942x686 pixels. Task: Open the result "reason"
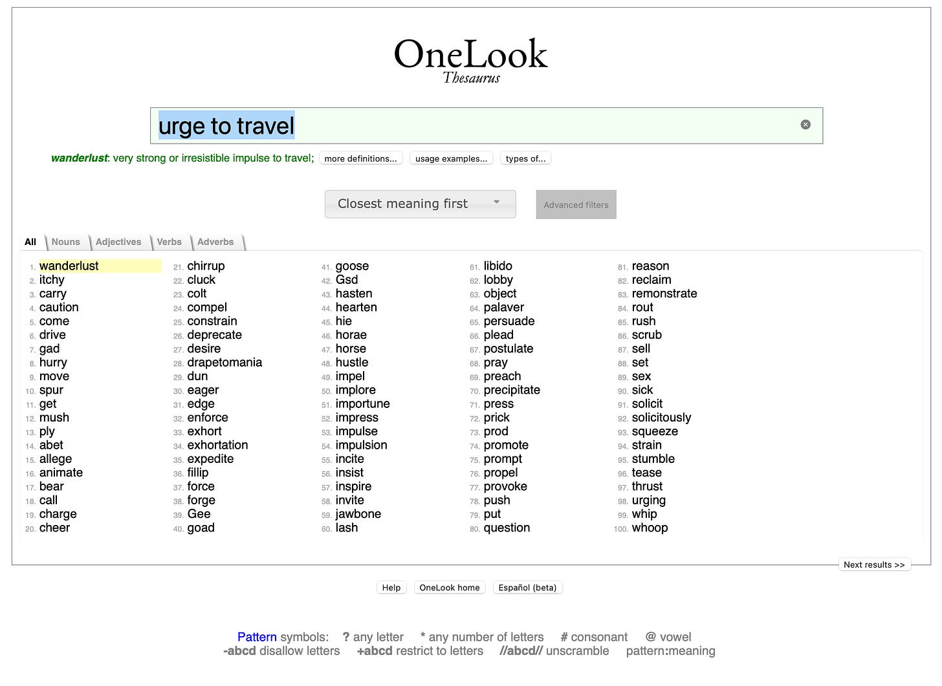[650, 266]
